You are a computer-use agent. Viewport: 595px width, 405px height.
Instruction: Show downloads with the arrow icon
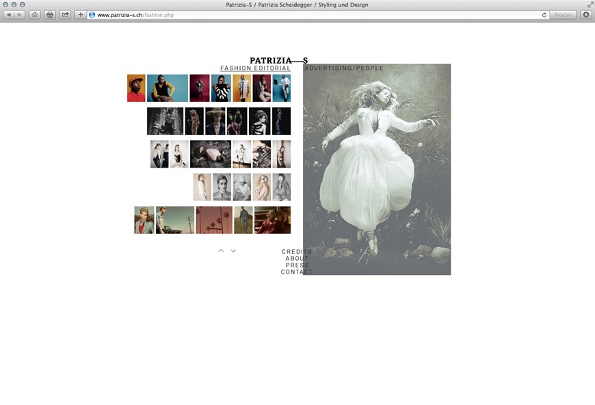(586, 15)
